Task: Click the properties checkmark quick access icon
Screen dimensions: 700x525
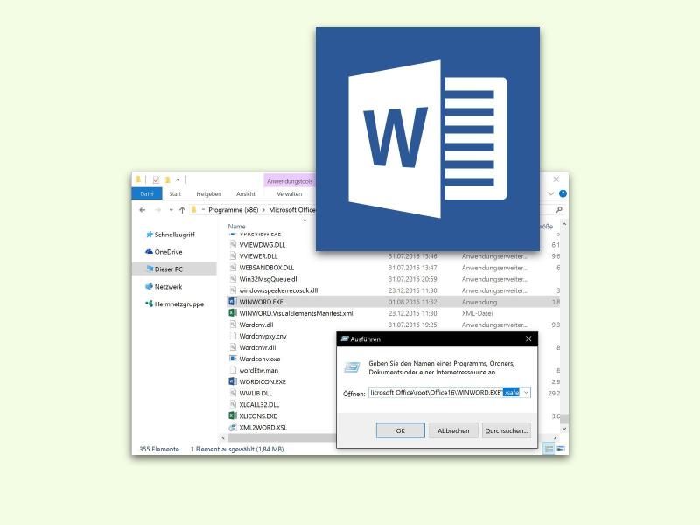Action: pyautogui.click(x=156, y=180)
